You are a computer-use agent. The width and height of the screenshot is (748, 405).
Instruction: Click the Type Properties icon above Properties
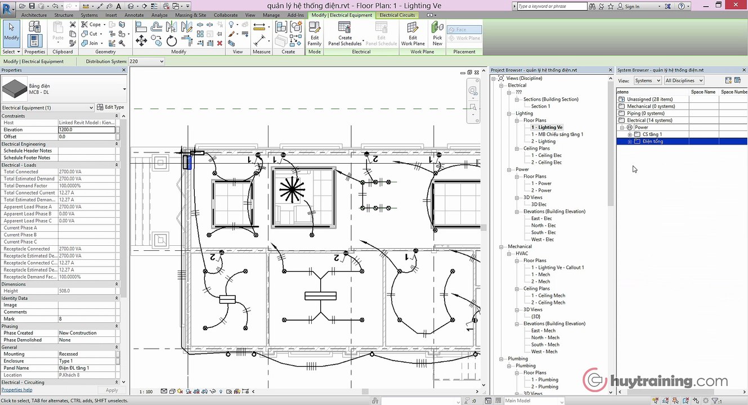point(34,26)
